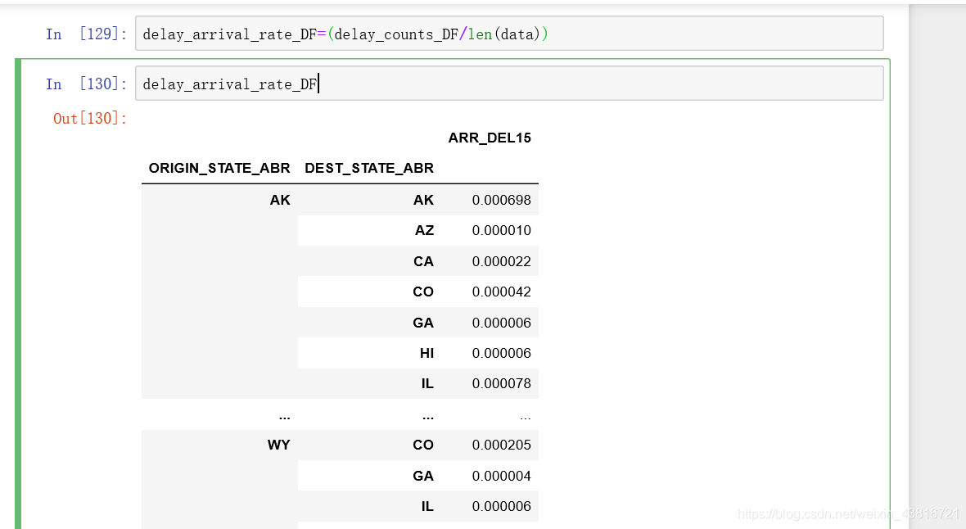Select the value 0.000698
This screenshot has height=529, width=966.
pos(502,200)
